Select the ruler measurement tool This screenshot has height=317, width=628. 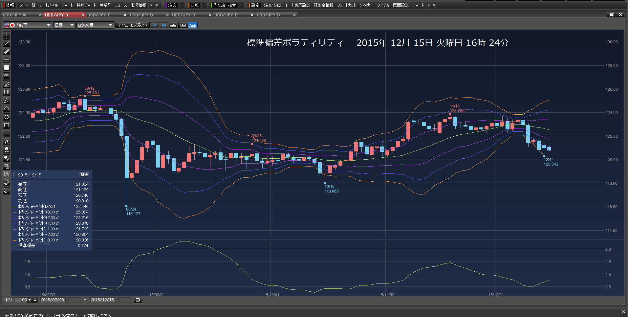[x=7, y=51]
